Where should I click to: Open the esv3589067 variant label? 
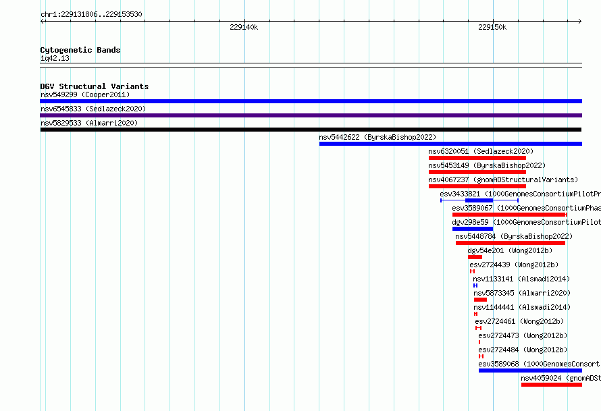(x=526, y=208)
